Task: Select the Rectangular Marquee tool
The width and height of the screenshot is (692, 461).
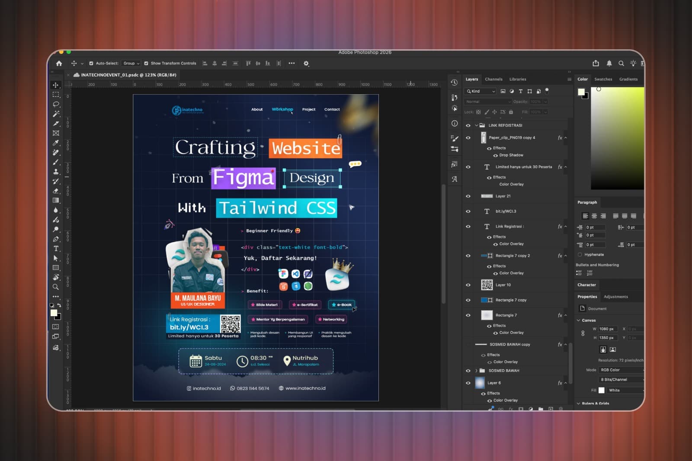Action: click(56, 95)
